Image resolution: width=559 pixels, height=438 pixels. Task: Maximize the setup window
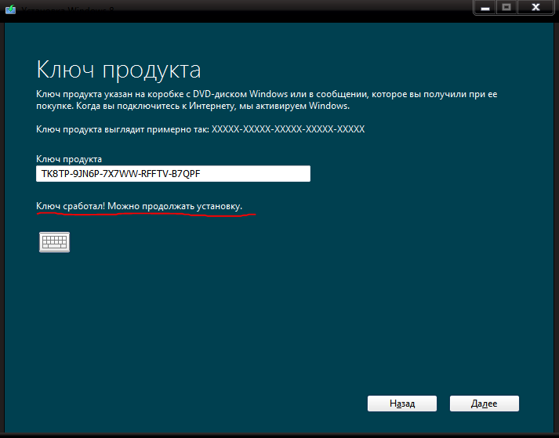pyautogui.click(x=506, y=8)
